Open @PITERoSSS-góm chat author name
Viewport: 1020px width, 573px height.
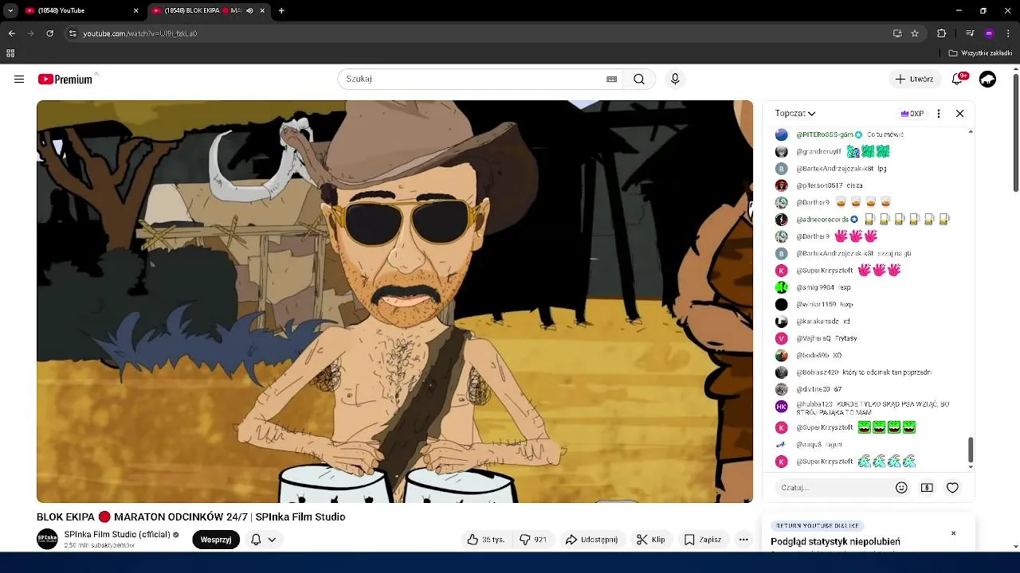[x=825, y=134]
